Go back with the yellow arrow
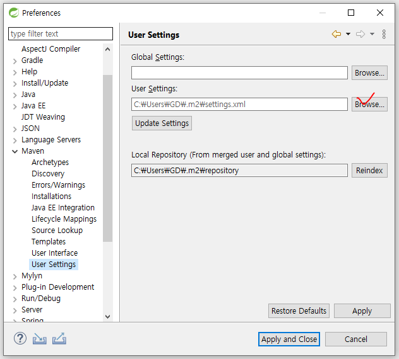The height and width of the screenshot is (359, 399). (336, 34)
